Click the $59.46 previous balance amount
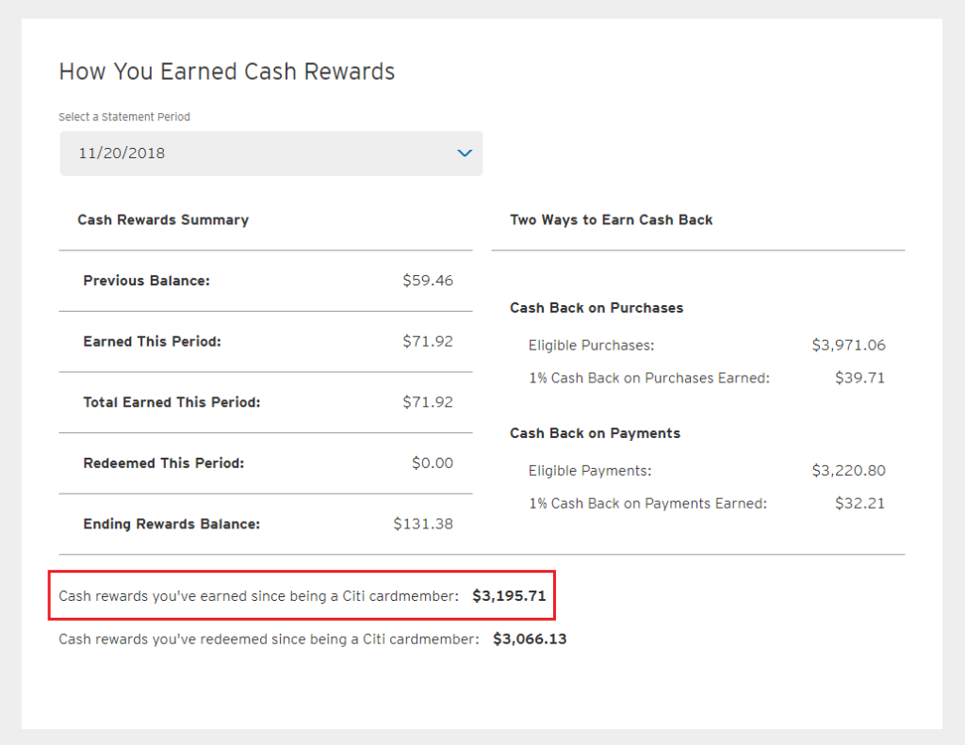 (428, 281)
